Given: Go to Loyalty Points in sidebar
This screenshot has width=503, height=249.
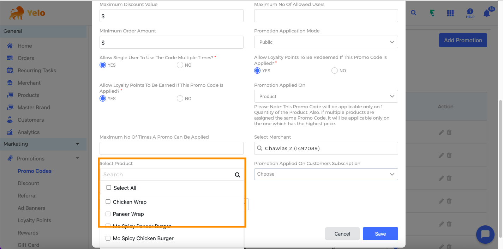Looking at the screenshot, I should click(34, 220).
